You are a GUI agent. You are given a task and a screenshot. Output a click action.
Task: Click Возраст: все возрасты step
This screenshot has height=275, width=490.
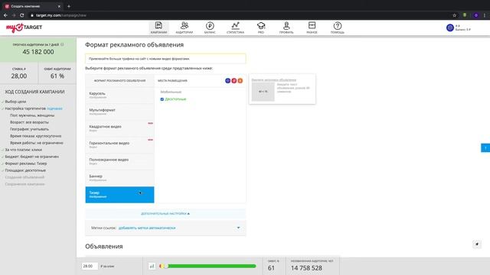(x=29, y=122)
